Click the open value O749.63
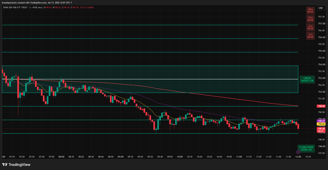Screen dimensions: 328x170 click(x=48, y=7)
